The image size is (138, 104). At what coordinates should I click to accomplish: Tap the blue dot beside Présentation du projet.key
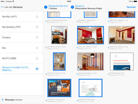(x=46, y=101)
